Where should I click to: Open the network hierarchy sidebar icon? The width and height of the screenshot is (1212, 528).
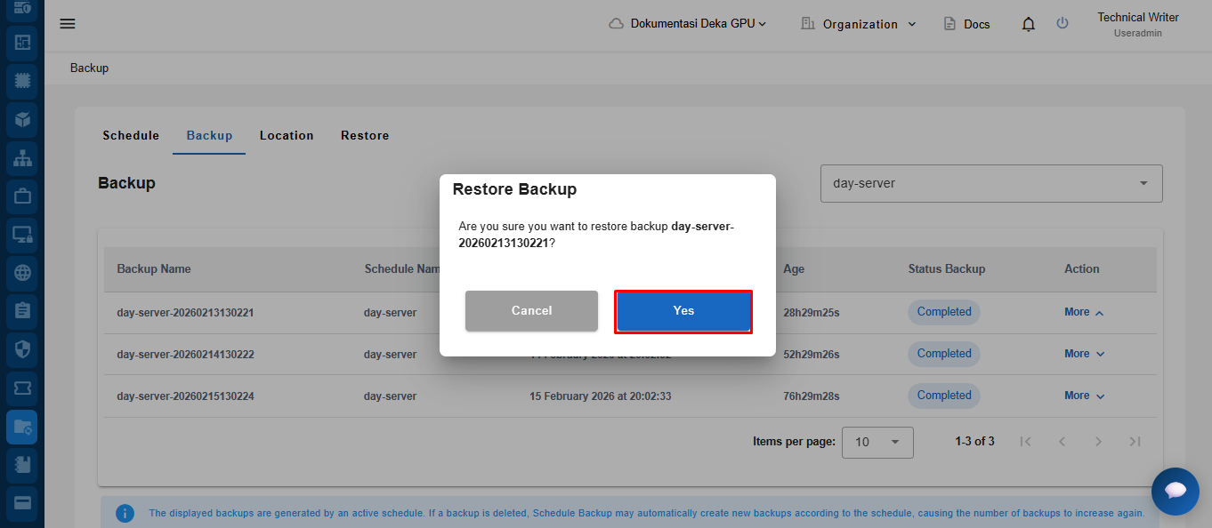(x=22, y=158)
